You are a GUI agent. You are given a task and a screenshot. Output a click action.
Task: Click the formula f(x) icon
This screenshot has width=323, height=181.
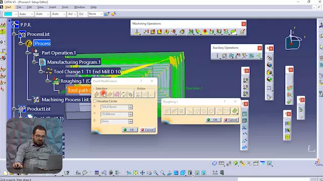click(x=78, y=173)
